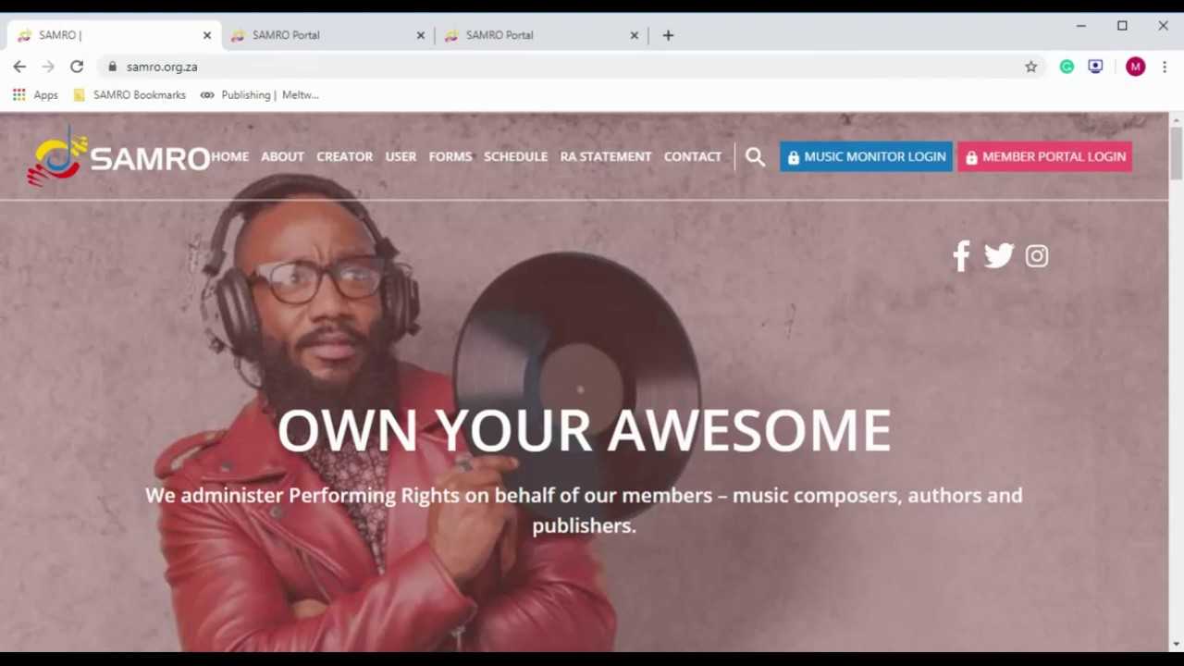
Task: Open the SAMRO logo home link
Action: [118, 157]
